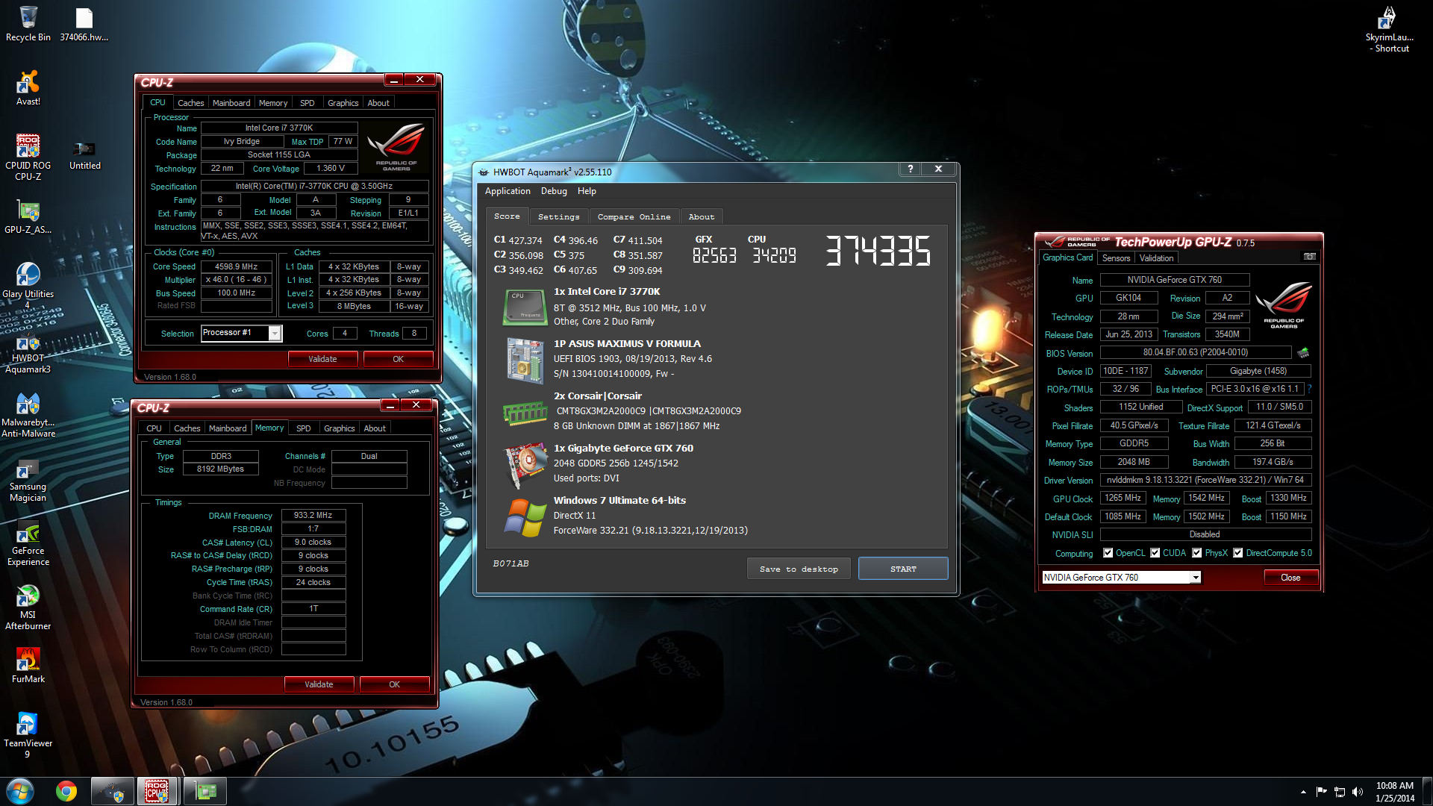Click OK in bottom CPU-Z Memory window
1433x806 pixels.
pos(394,684)
